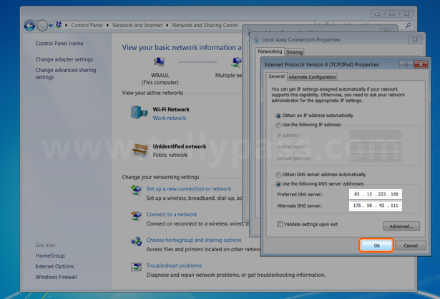
Task: Switch to Networking tab in Connection Properties
Action: point(270,51)
